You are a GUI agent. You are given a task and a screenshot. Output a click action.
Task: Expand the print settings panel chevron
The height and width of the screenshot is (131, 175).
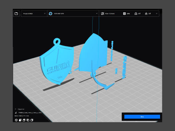156,13
